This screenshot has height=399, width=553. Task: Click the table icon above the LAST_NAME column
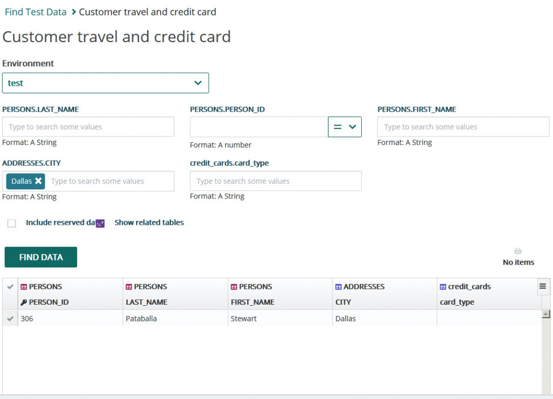(x=129, y=287)
